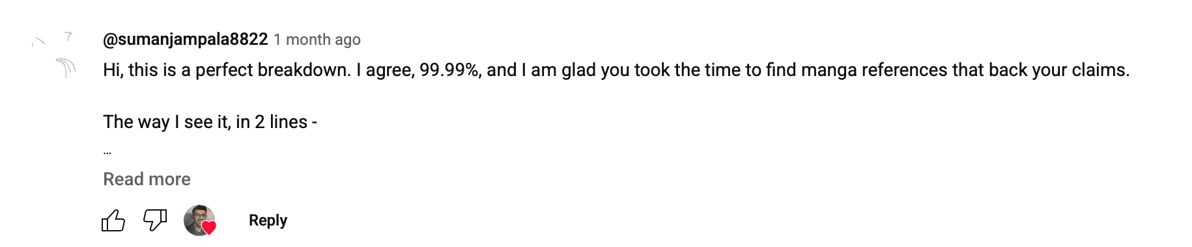Screen dimensions: 1192x247
Task: Select the word 'Reply' beside the heart
Action: click(268, 220)
